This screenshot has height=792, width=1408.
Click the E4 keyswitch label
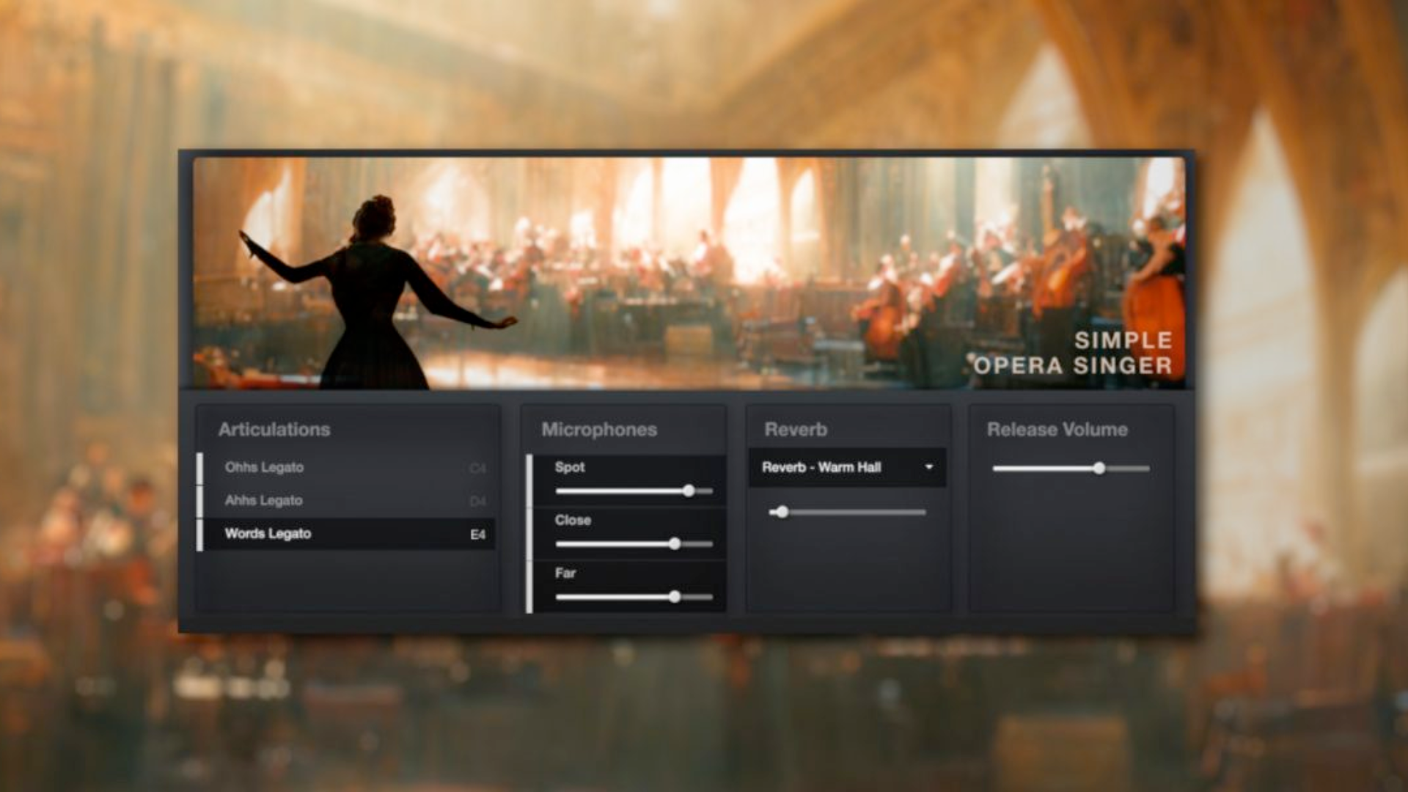coord(477,535)
